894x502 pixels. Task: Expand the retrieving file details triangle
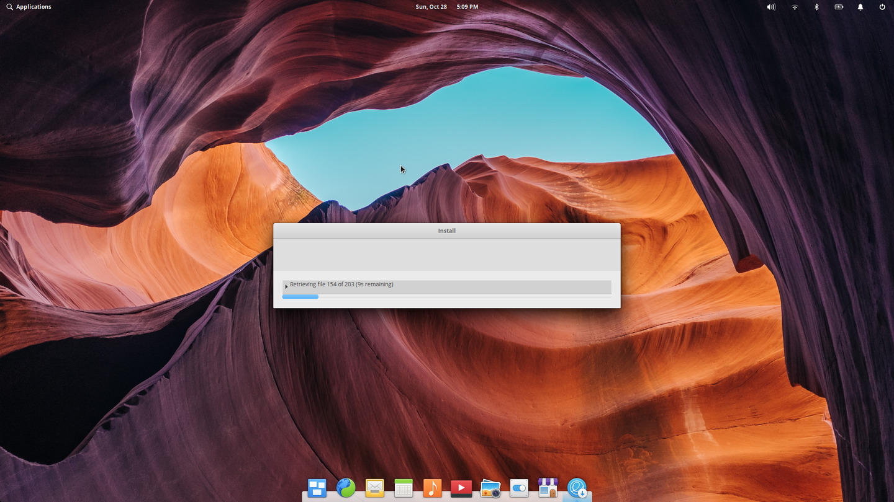(x=286, y=286)
